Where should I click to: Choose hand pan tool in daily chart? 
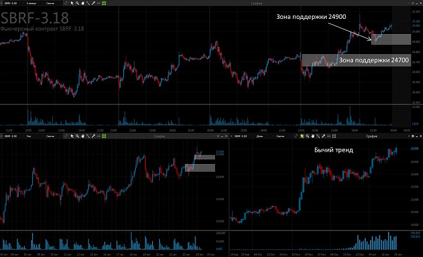tap(313, 136)
